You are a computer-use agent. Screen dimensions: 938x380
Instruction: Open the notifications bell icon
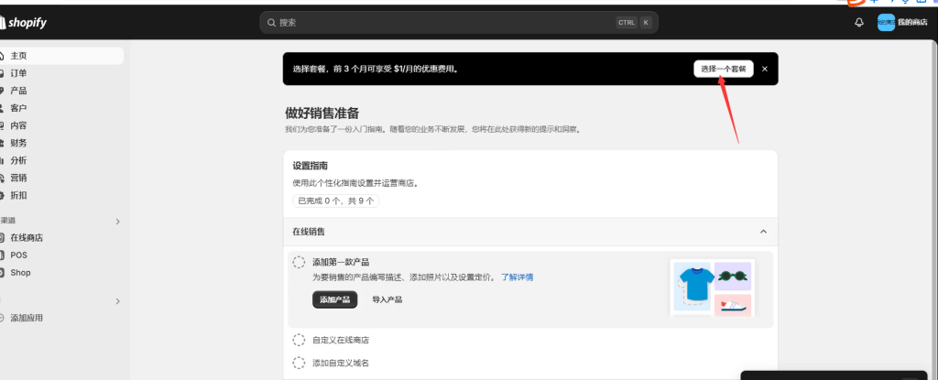tap(859, 22)
